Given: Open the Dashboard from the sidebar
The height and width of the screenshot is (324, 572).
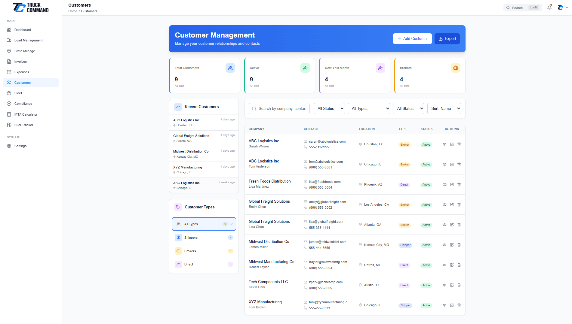Looking at the screenshot, I should pyautogui.click(x=23, y=30).
